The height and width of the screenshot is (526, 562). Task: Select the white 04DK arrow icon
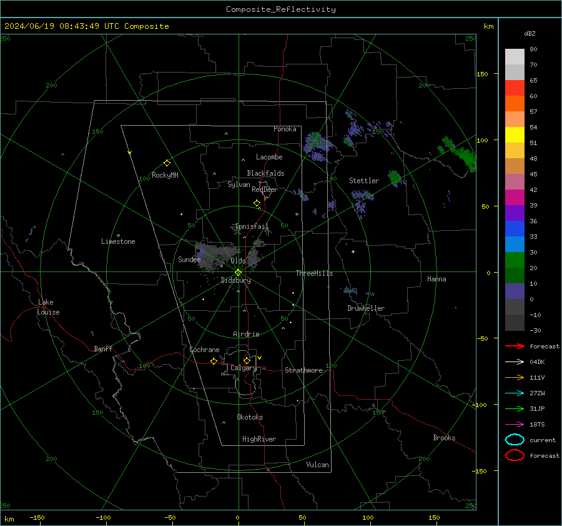(x=515, y=362)
